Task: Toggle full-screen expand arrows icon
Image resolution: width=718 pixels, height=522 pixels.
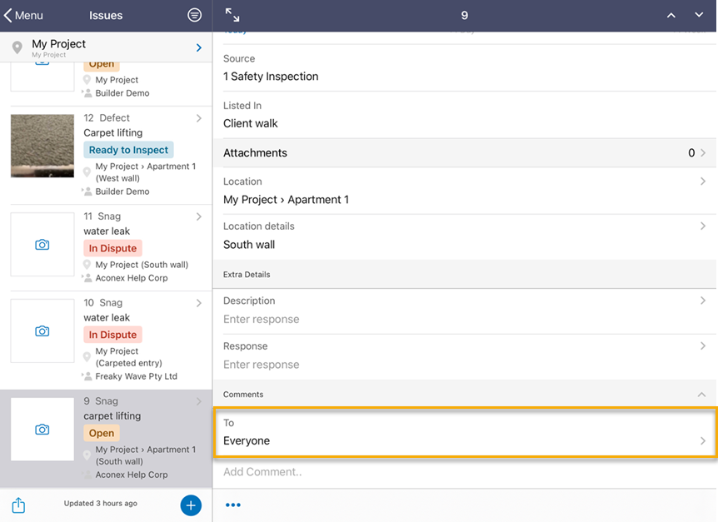Action: tap(232, 15)
